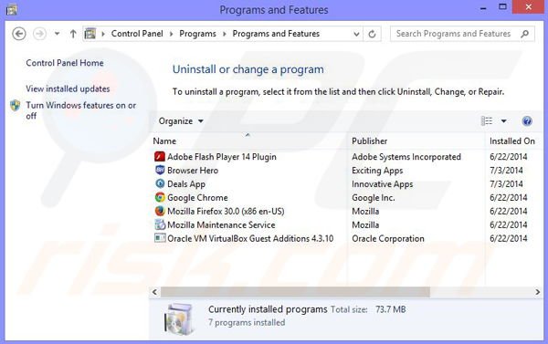Sort by the Publisher column header

click(x=369, y=141)
